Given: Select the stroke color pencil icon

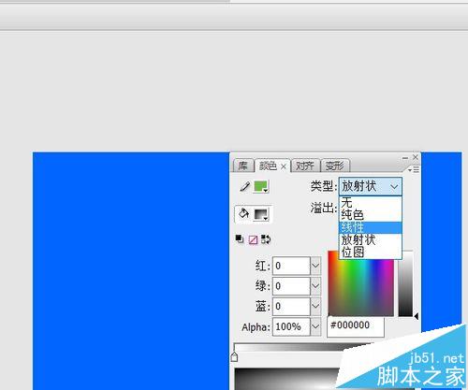Looking at the screenshot, I should pos(245,186).
